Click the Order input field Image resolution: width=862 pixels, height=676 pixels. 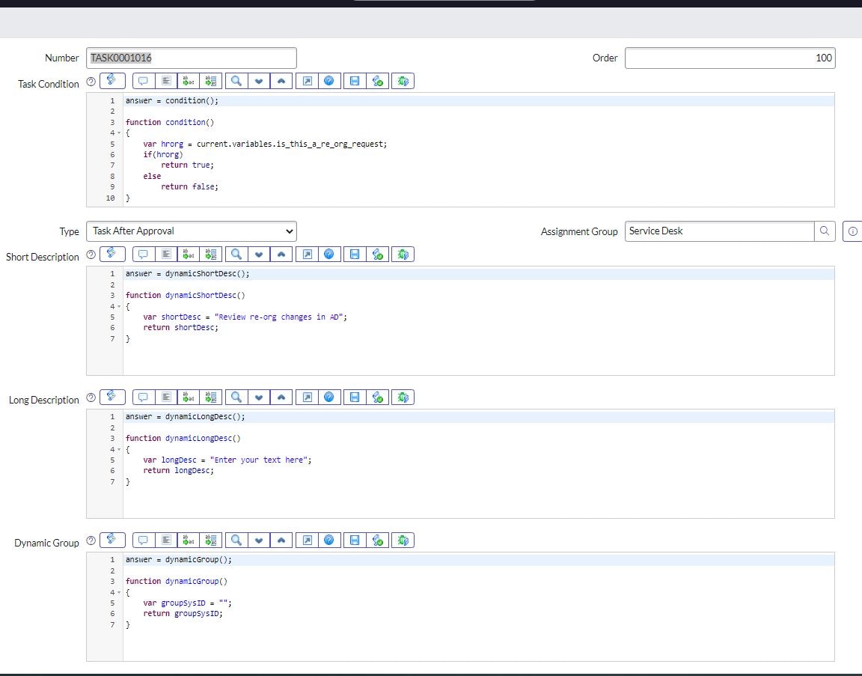[730, 58]
